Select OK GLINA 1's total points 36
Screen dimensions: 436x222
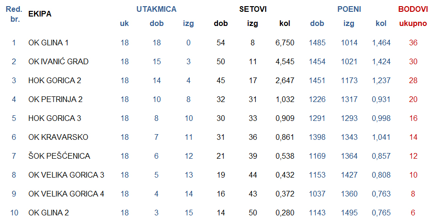point(413,43)
